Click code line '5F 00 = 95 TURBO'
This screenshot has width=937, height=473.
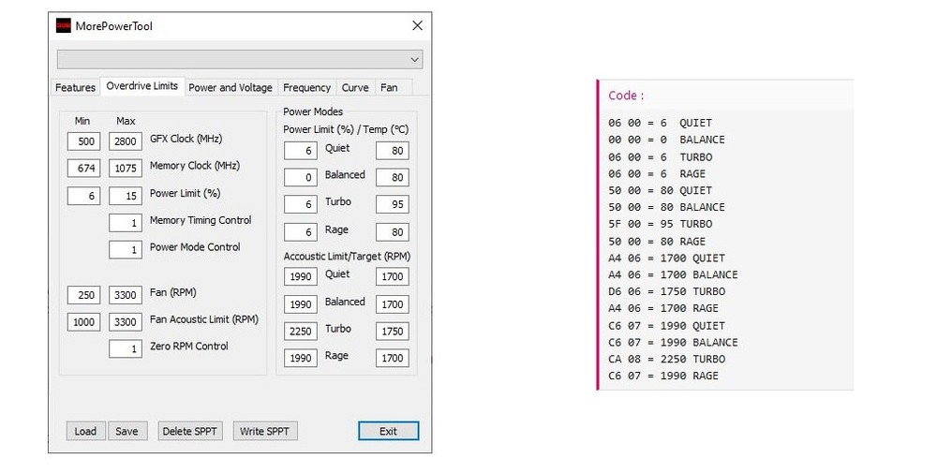(661, 224)
